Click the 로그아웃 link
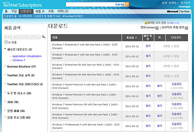 point(186,3)
